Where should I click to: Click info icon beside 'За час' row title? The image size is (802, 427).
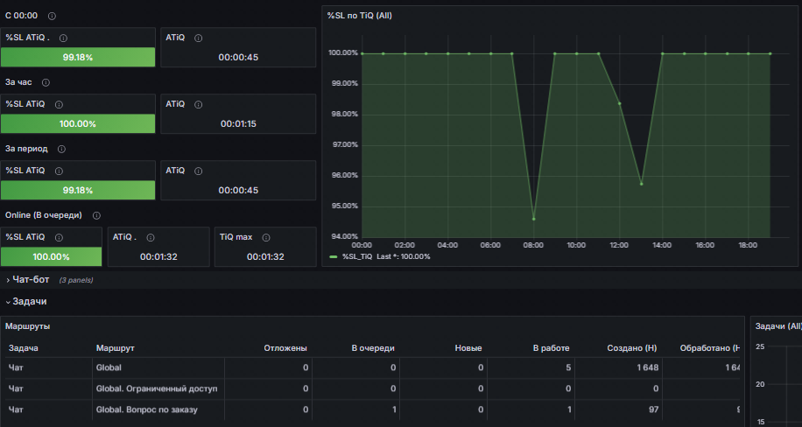pyautogui.click(x=46, y=82)
